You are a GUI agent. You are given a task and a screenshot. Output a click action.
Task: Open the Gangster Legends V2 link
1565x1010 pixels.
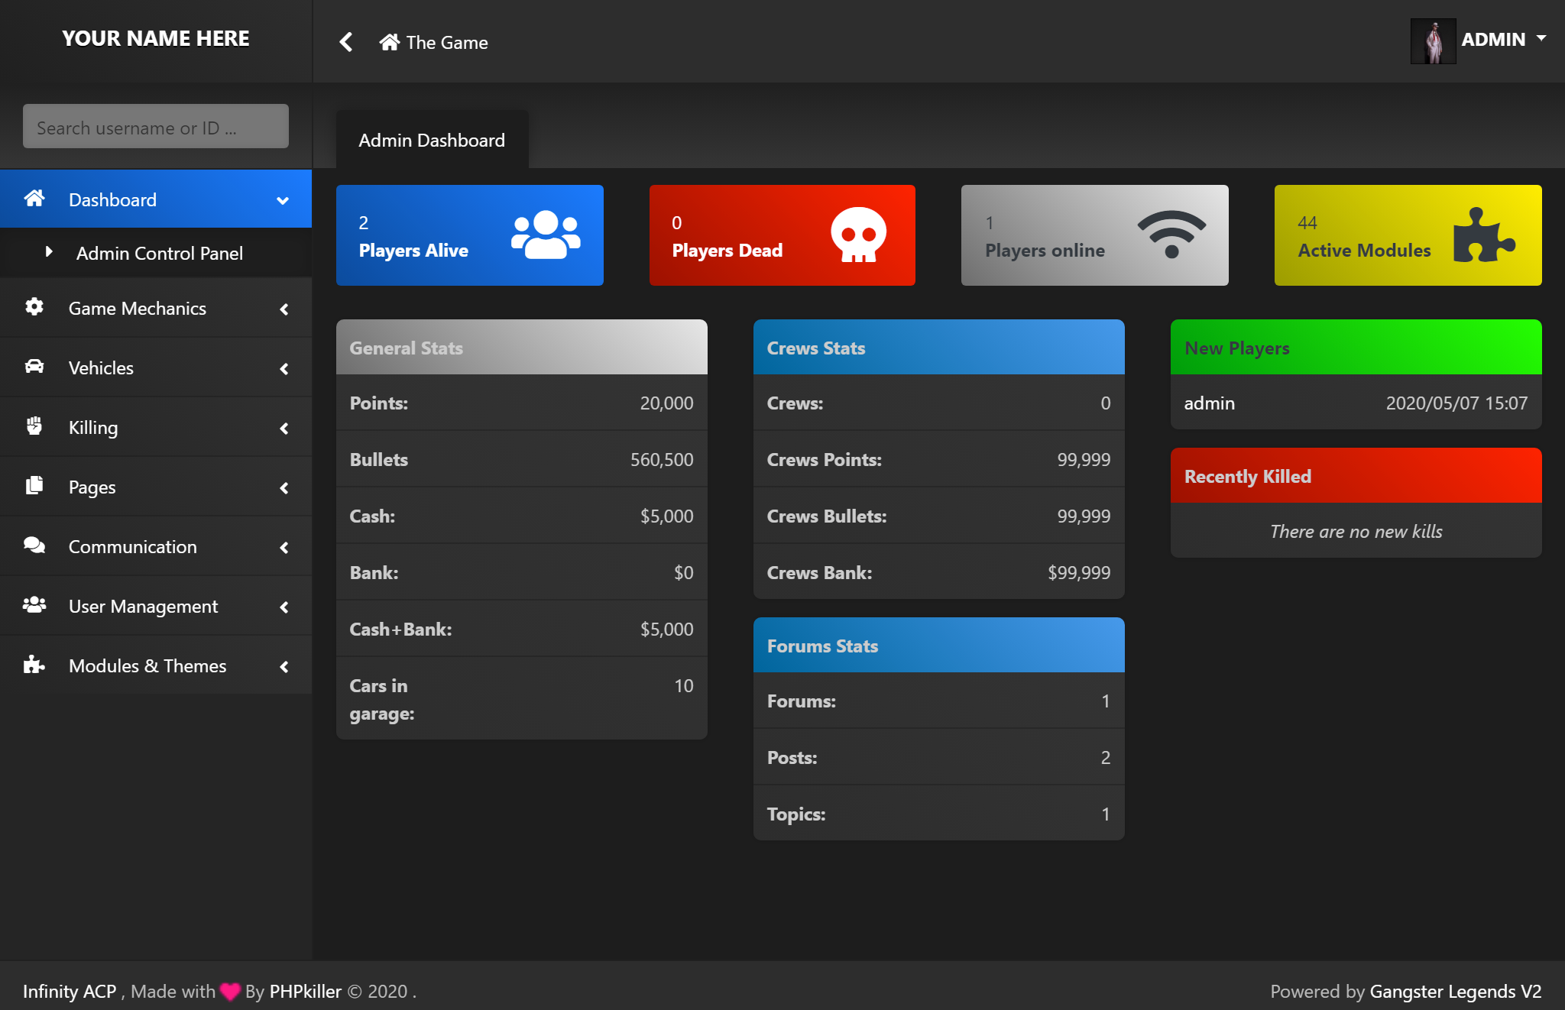[1455, 991]
